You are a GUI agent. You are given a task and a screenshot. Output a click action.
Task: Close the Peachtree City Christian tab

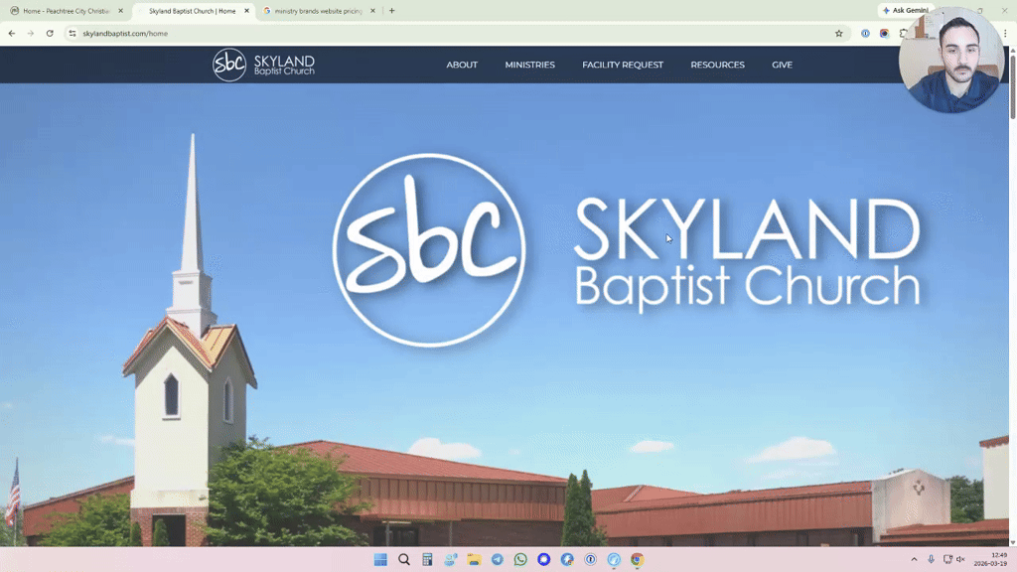[x=120, y=10]
